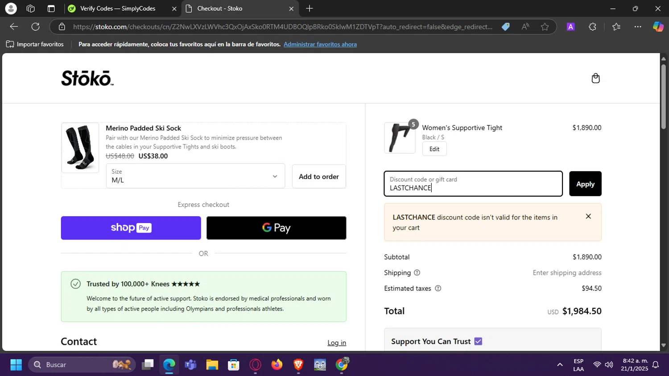669x376 pixels.
Task: Open volume control in system tray
Action: click(609, 365)
